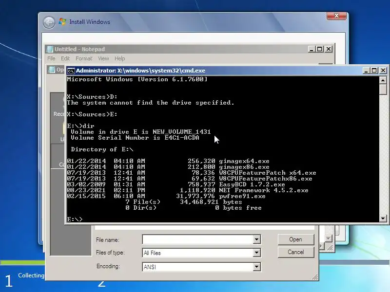Image resolution: width=390 pixels, height=292 pixels.
Task: Click the Windows flag icon in Install Windows title
Action: [62, 22]
